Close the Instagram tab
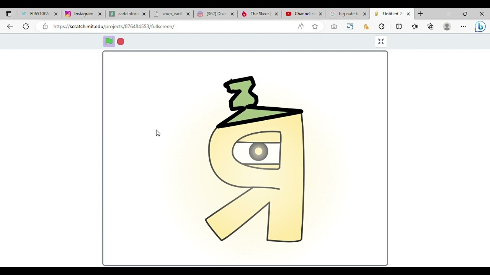Screen dimensions: 490x275 [100, 14]
